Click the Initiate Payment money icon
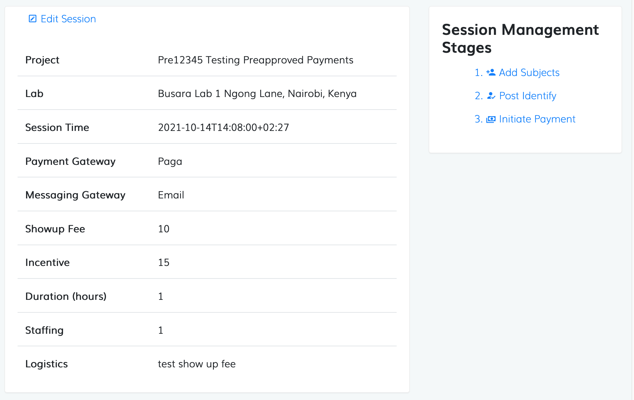 pos(491,119)
